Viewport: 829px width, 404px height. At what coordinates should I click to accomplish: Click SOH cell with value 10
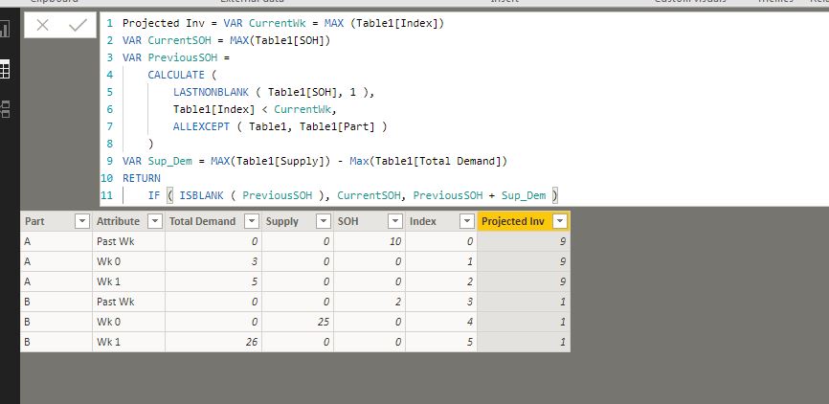click(370, 241)
